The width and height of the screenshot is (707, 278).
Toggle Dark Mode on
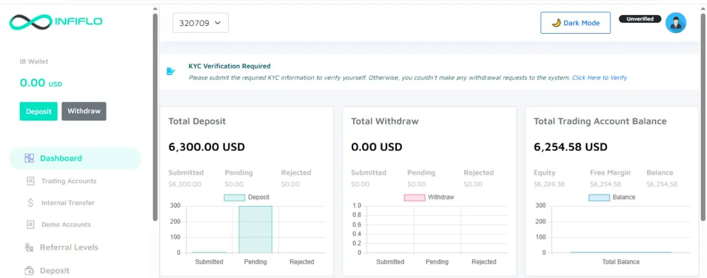click(575, 23)
